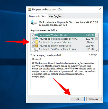
Task: Click the Arquivos de Programas Baixados folder icon
Action: (37, 42)
